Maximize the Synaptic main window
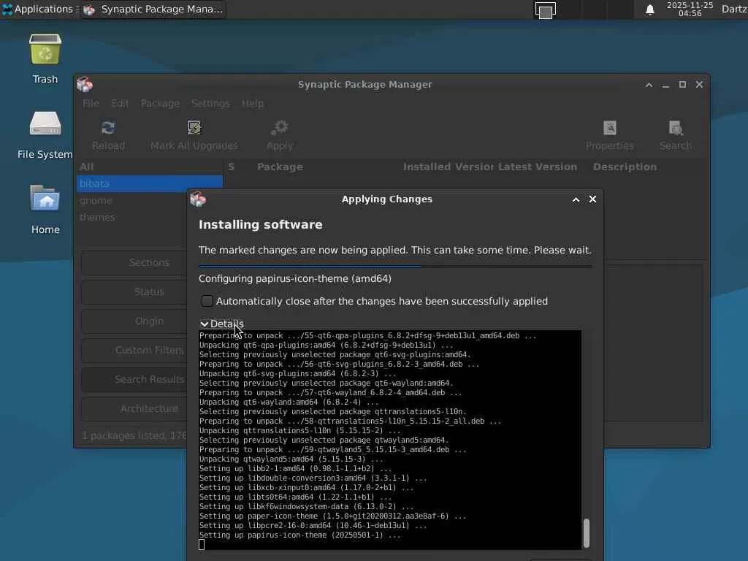 coord(683,85)
